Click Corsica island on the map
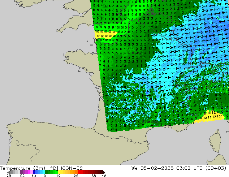The image size is (229, 177). point(216,142)
